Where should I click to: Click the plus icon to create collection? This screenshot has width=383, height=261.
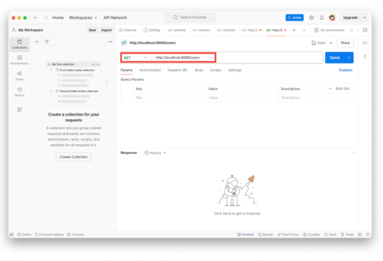point(37,42)
